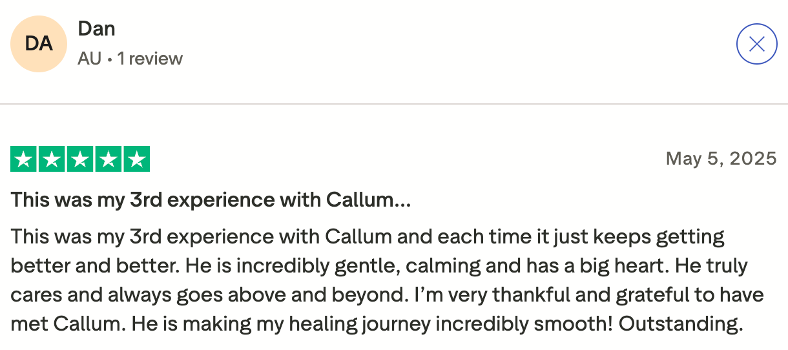Select the fifth green rating star
The width and height of the screenshot is (788, 350).
pyautogui.click(x=136, y=160)
